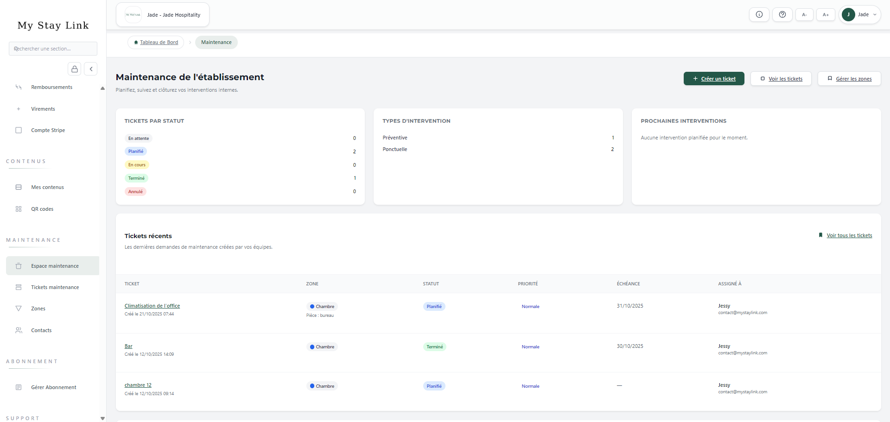The width and height of the screenshot is (890, 422).
Task: Click the Zones funnel icon in sidebar
Action: click(x=19, y=309)
